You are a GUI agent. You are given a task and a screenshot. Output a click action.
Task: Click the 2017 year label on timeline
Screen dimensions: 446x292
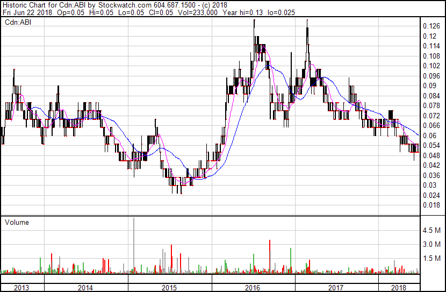(x=336, y=288)
